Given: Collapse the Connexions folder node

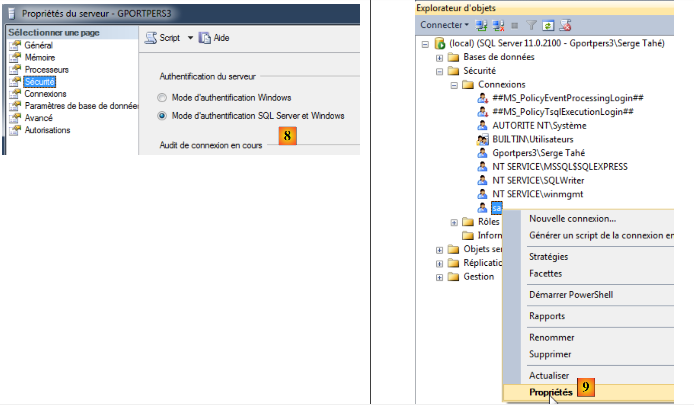Looking at the screenshot, I should (454, 85).
